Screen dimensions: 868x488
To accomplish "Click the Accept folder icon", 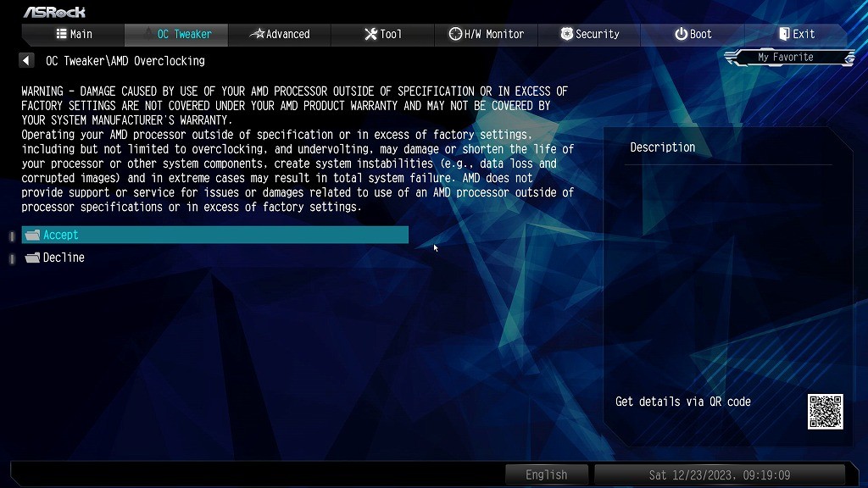I will point(33,235).
